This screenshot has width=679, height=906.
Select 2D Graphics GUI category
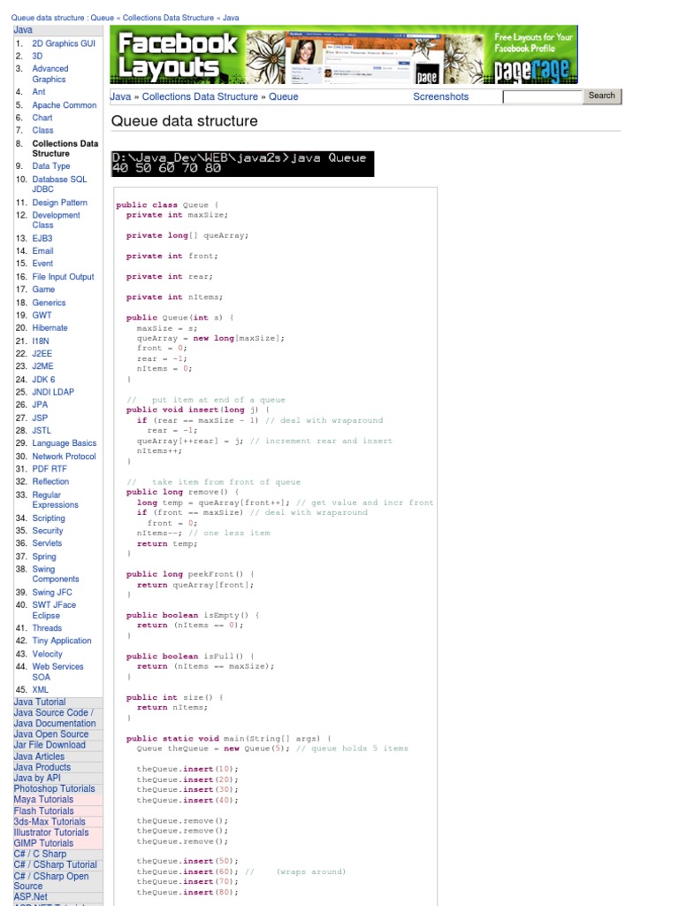coord(64,43)
